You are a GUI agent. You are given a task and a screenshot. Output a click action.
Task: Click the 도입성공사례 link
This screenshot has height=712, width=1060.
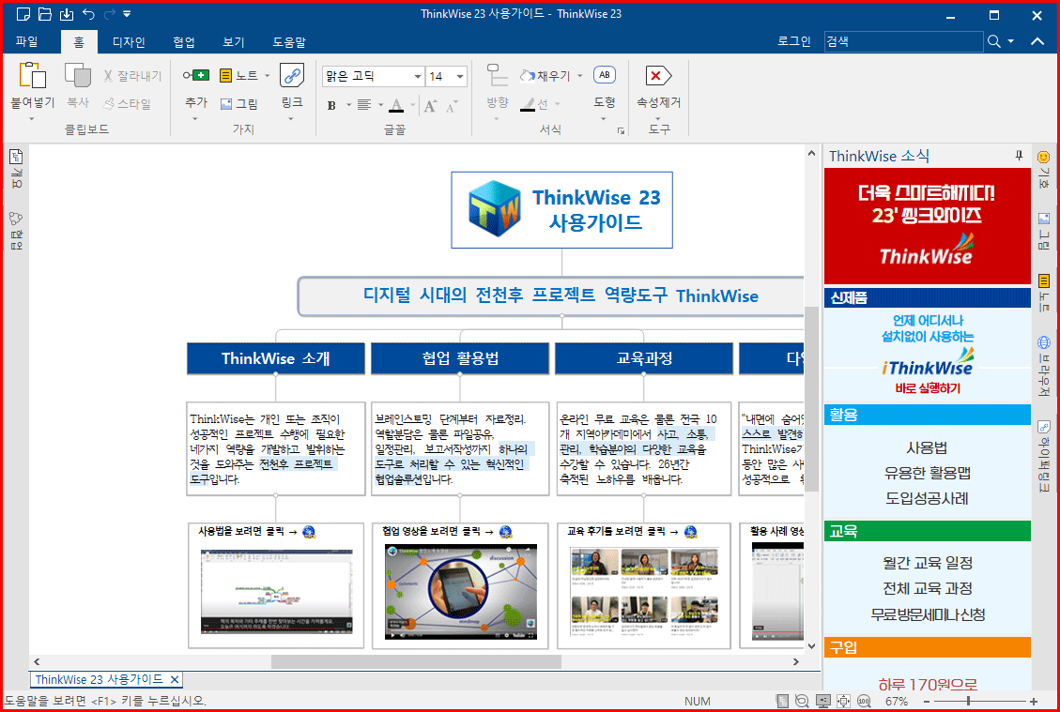[927, 498]
